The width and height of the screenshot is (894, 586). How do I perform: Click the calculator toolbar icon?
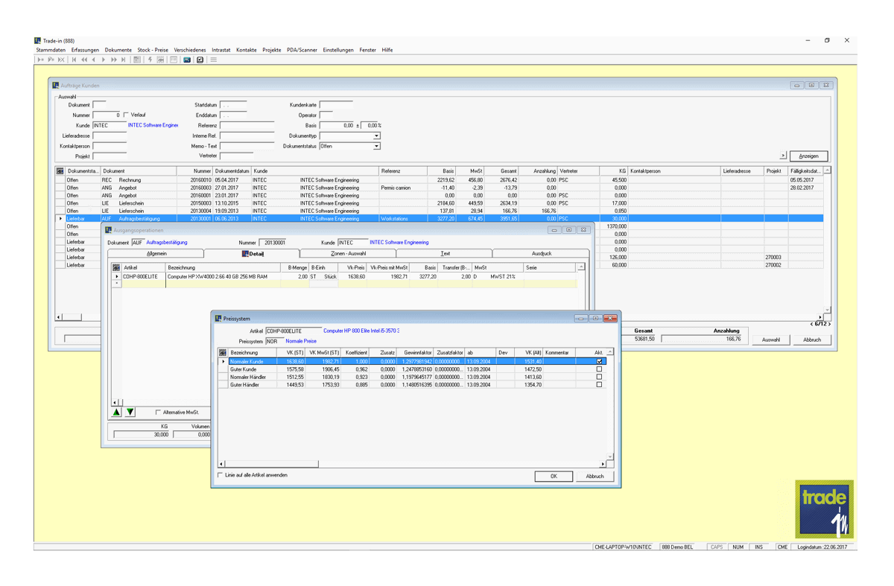137,60
